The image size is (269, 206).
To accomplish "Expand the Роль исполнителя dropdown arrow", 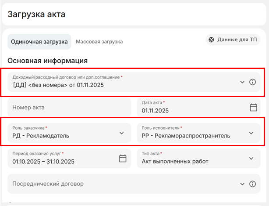I will [251, 133].
